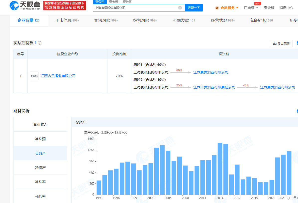Screen dimensions: 298x203
Task: Click the 2014 tallest bar in chart
Action: coord(220,169)
